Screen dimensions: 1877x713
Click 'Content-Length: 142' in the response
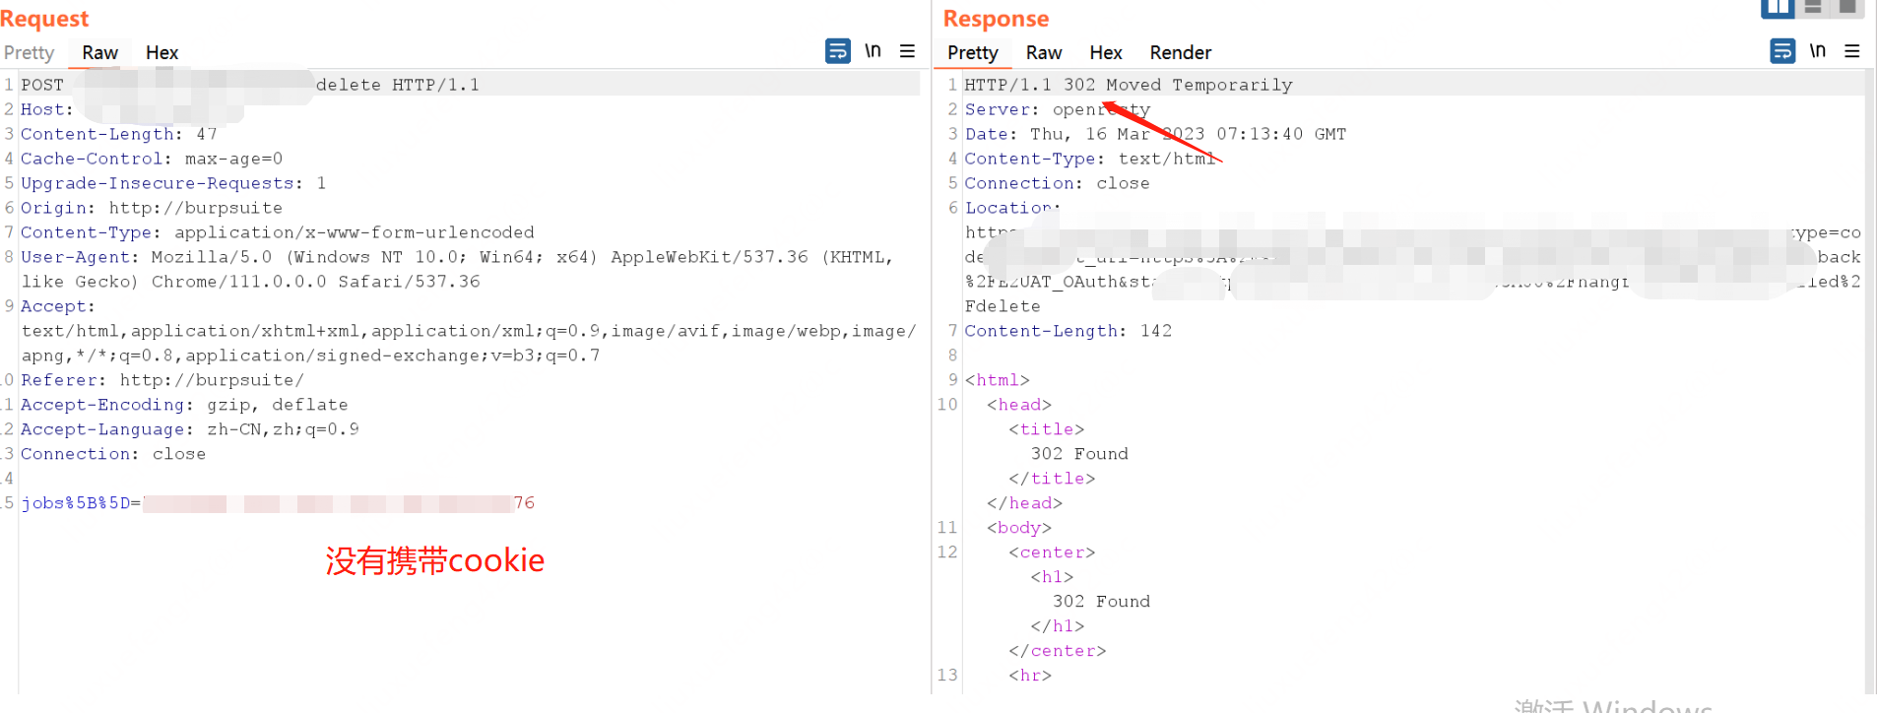click(x=1068, y=331)
